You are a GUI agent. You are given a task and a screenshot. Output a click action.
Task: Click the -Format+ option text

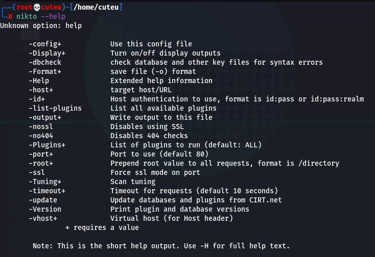[x=45, y=71]
